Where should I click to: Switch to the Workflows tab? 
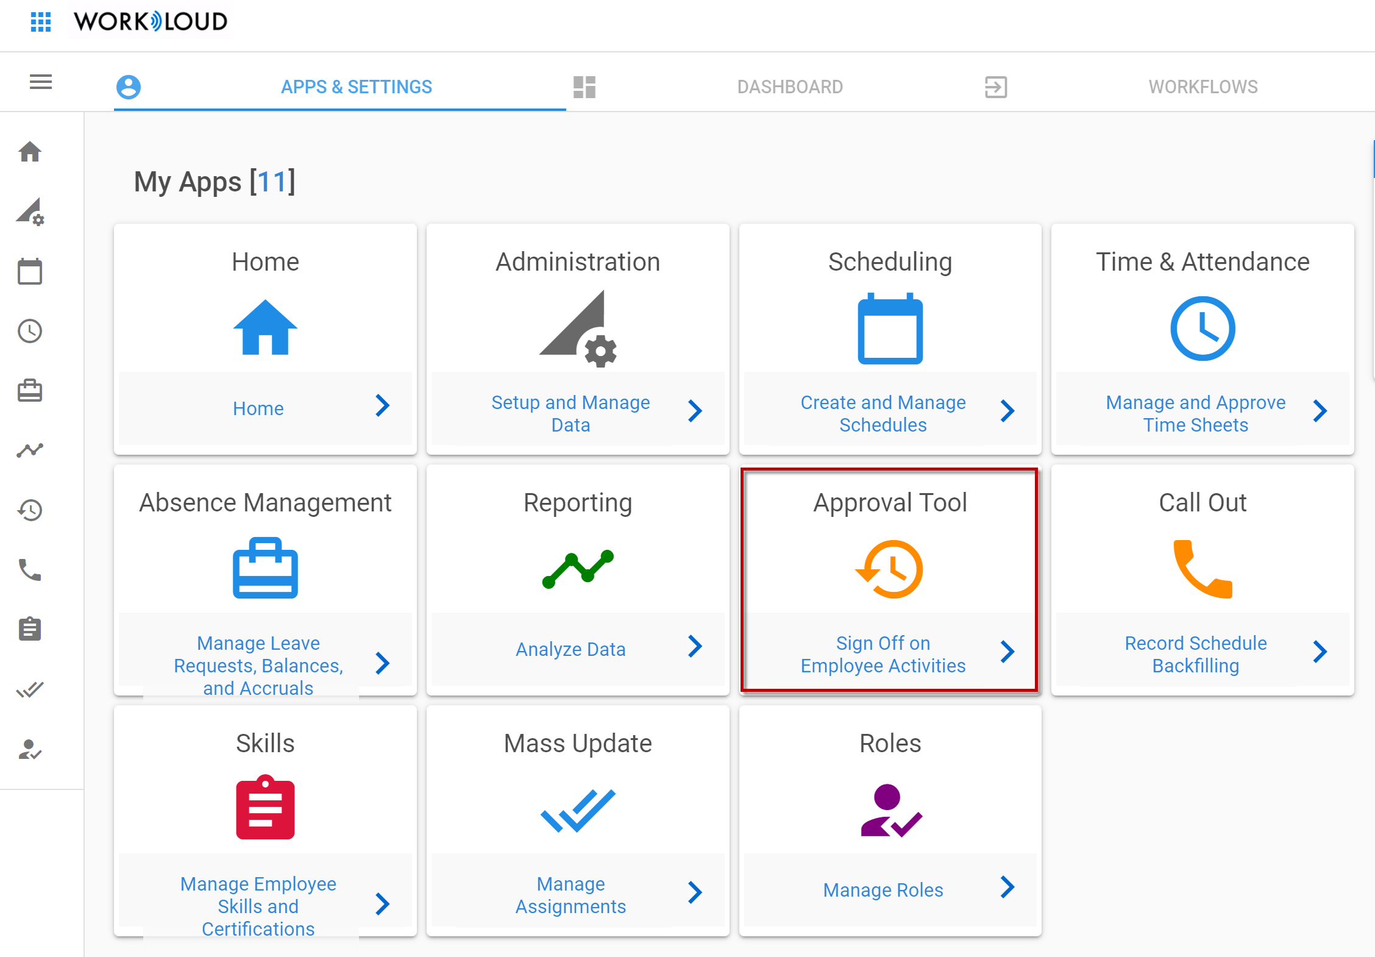(1203, 87)
